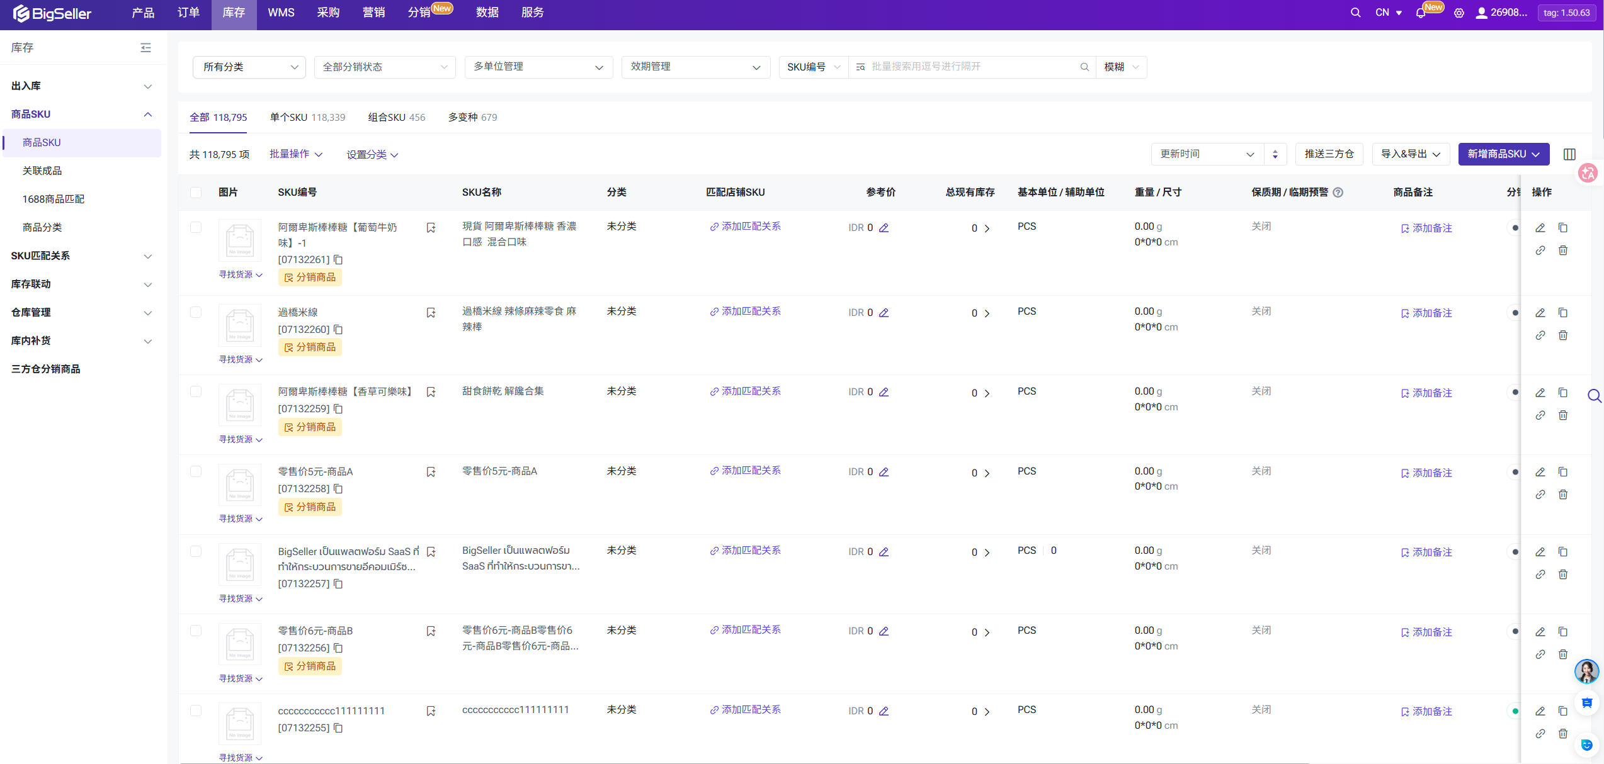Copy SKU code 07132261 icon

point(338,260)
